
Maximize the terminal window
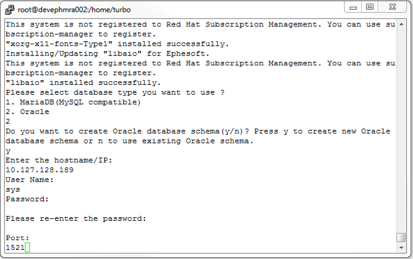[370, 7]
